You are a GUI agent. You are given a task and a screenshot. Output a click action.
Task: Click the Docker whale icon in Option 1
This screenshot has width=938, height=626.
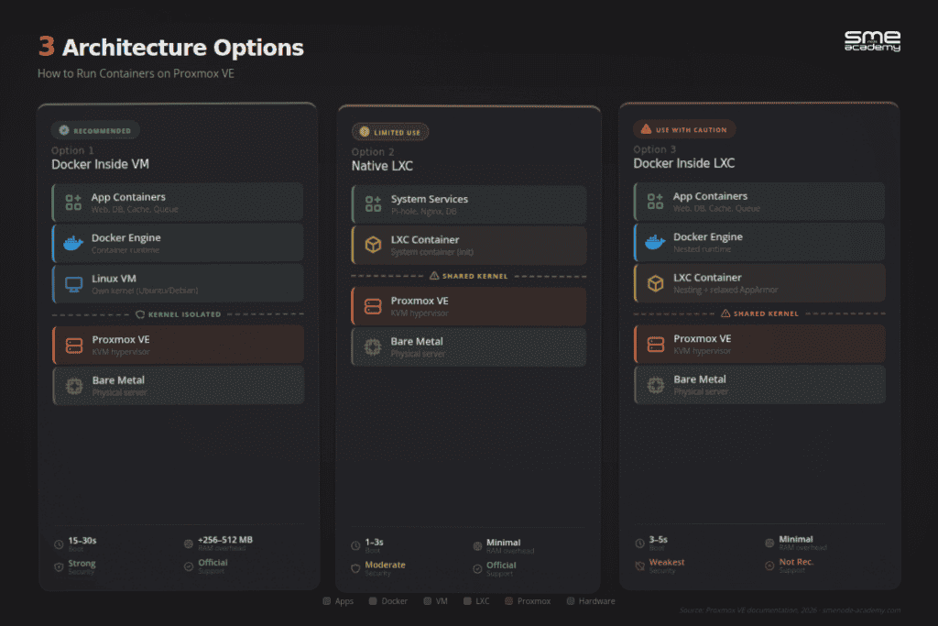click(73, 243)
